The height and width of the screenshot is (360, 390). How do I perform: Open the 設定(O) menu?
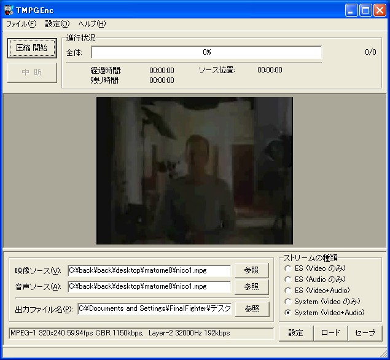(57, 24)
